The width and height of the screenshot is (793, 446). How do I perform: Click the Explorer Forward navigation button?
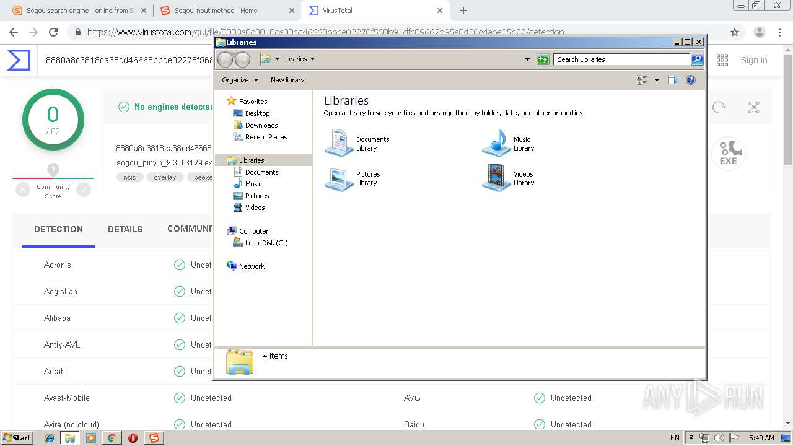tap(242, 59)
